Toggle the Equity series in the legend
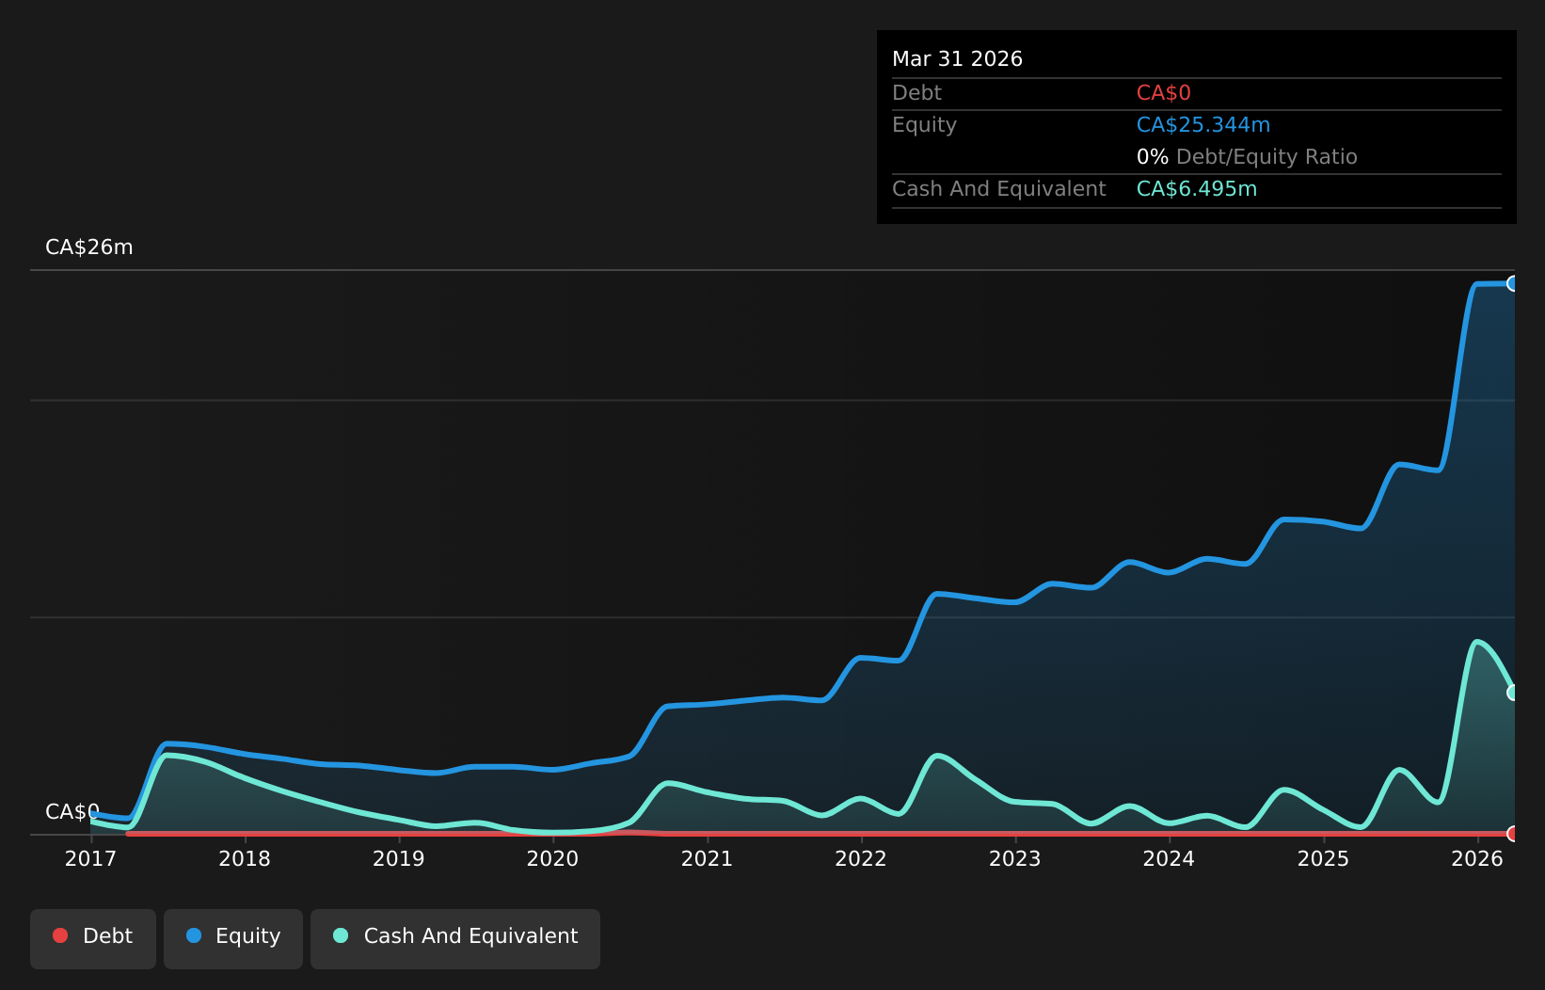Screen dimensions: 1545x990 233,938
